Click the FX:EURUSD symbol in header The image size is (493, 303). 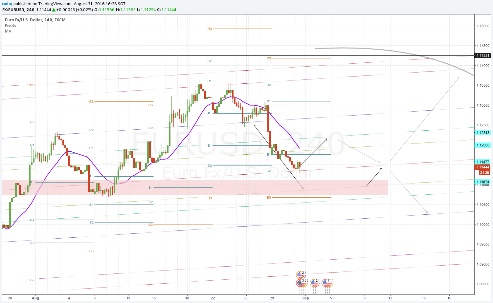click(x=13, y=10)
